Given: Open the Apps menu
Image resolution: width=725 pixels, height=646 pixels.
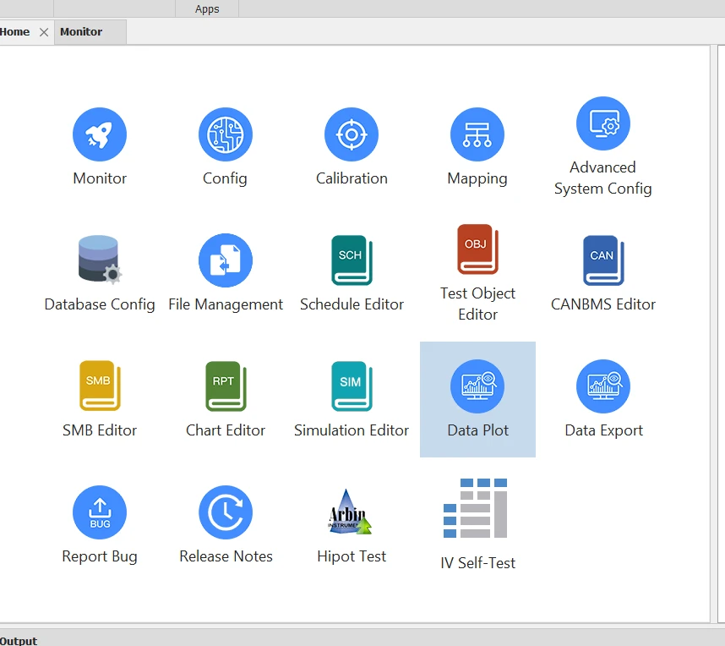Looking at the screenshot, I should (207, 9).
